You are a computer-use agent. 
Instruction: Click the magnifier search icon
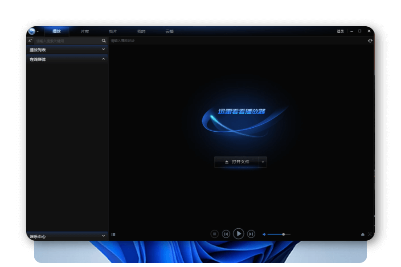[103, 40]
